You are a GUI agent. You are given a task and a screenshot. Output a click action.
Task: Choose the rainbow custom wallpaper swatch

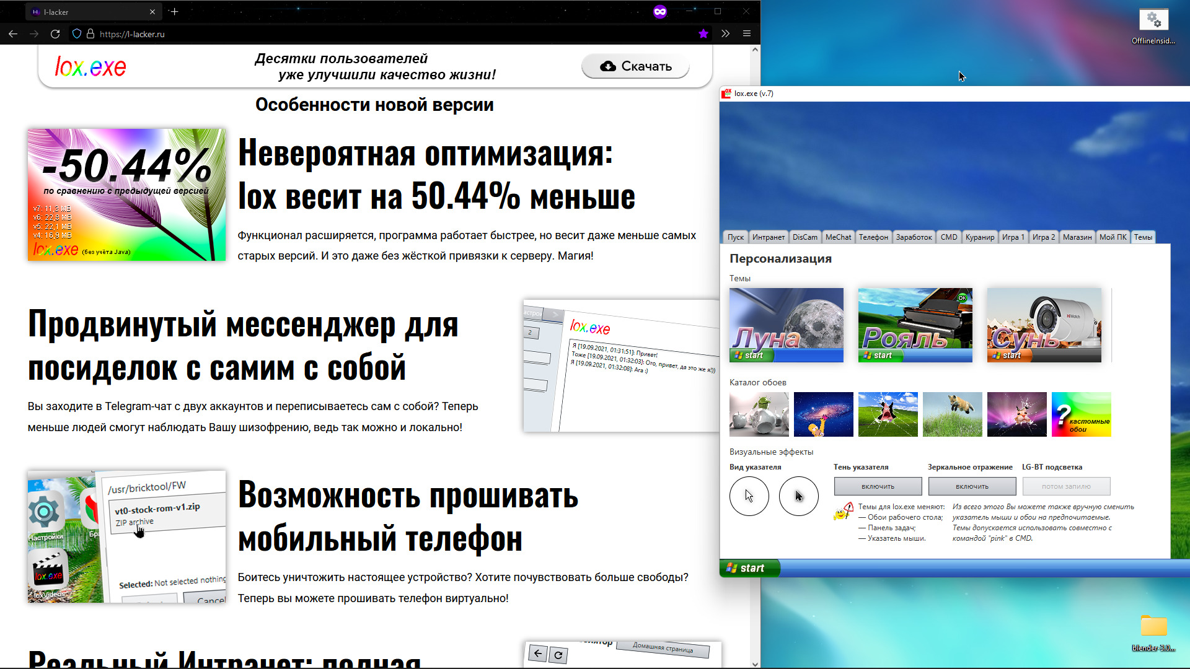(x=1081, y=414)
